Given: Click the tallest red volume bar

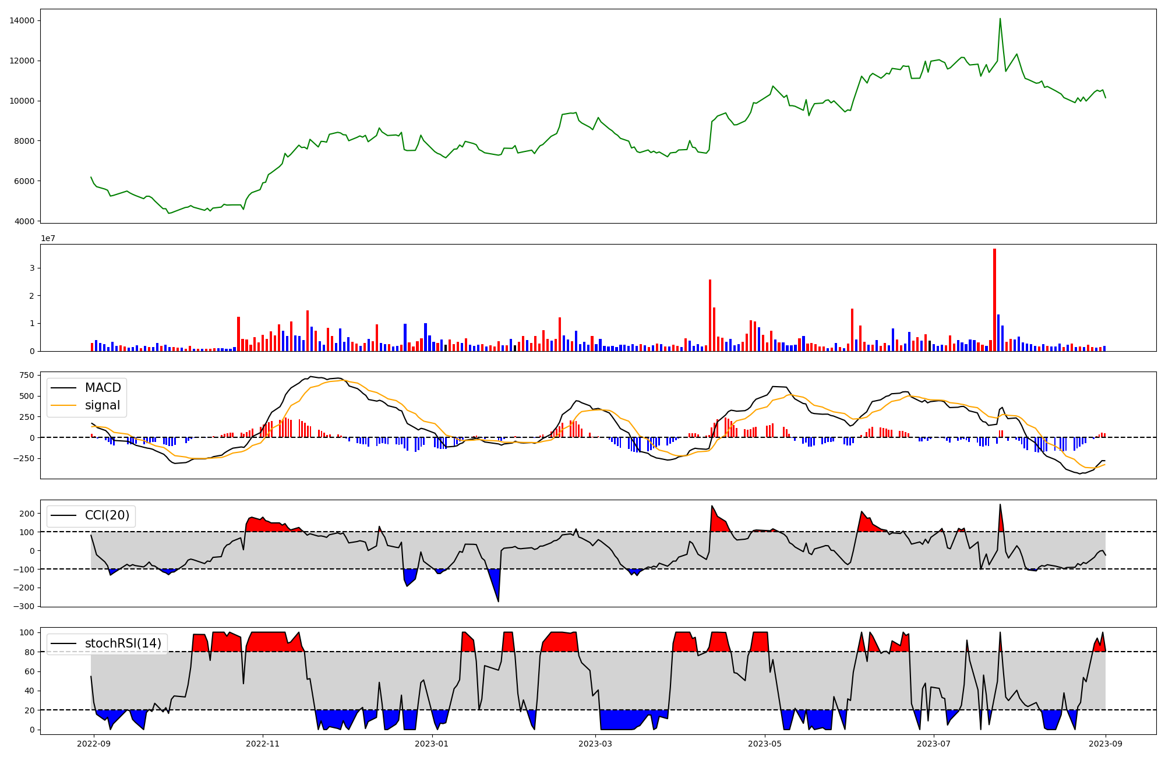Looking at the screenshot, I should [994, 300].
